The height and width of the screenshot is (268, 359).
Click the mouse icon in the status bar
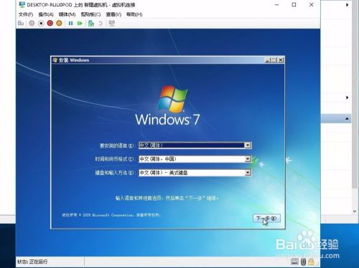click(303, 262)
